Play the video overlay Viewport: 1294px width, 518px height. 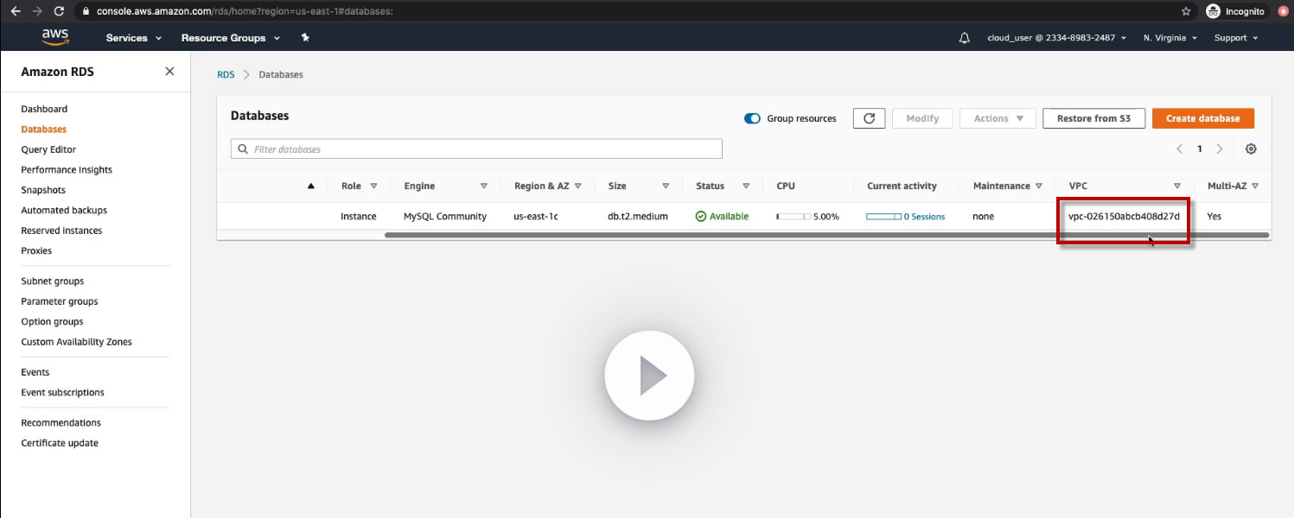point(648,376)
